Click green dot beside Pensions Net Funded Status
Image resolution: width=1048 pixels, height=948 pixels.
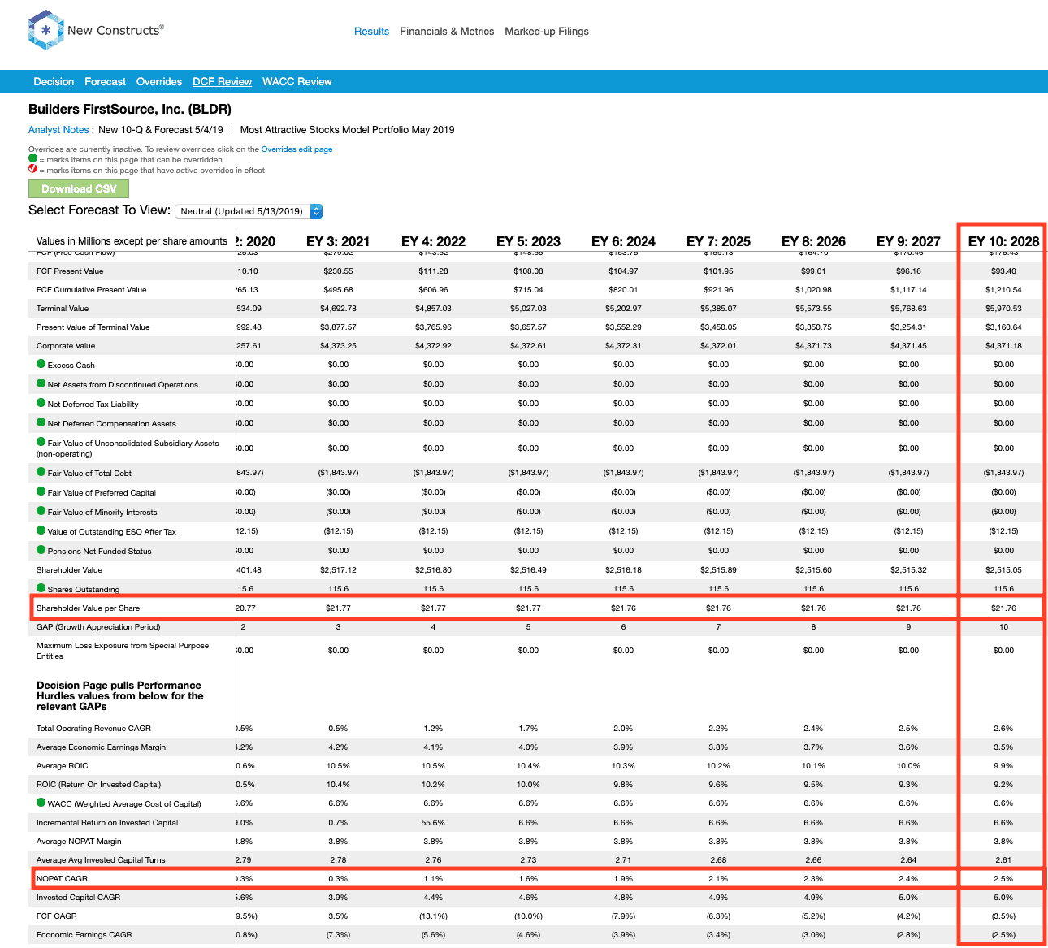point(41,550)
